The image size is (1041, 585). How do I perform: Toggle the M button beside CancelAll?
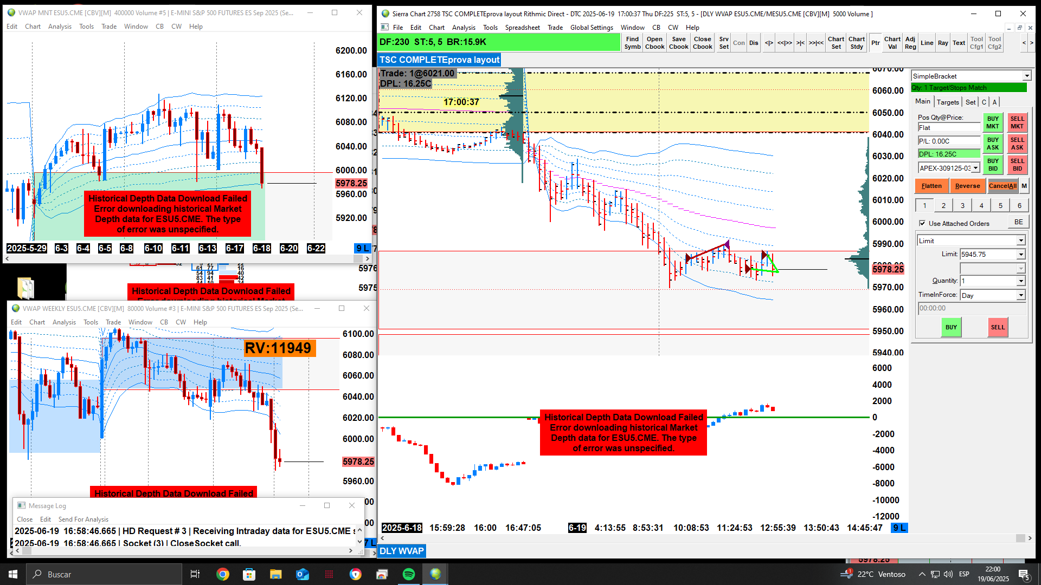point(1024,186)
